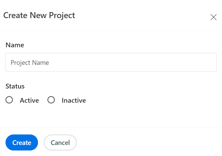Click the Status section label
Image resolution: width=222 pixels, height=156 pixels.
coord(15,86)
